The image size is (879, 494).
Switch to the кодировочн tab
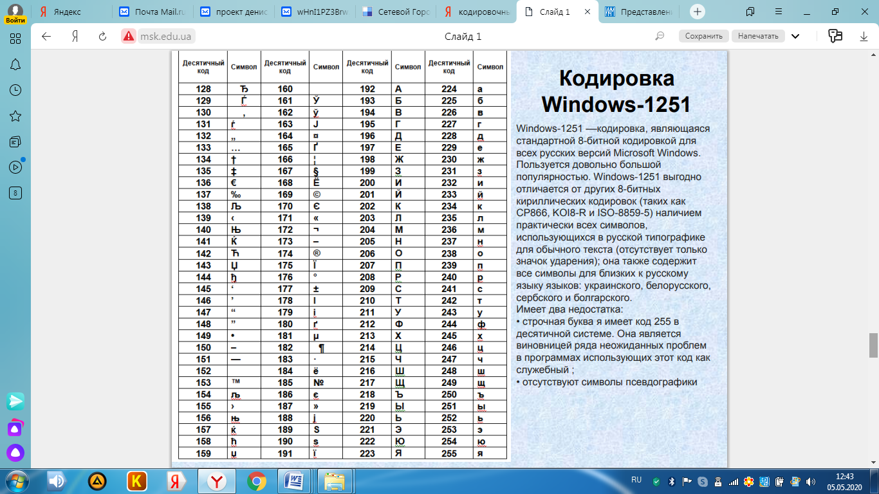pos(476,12)
